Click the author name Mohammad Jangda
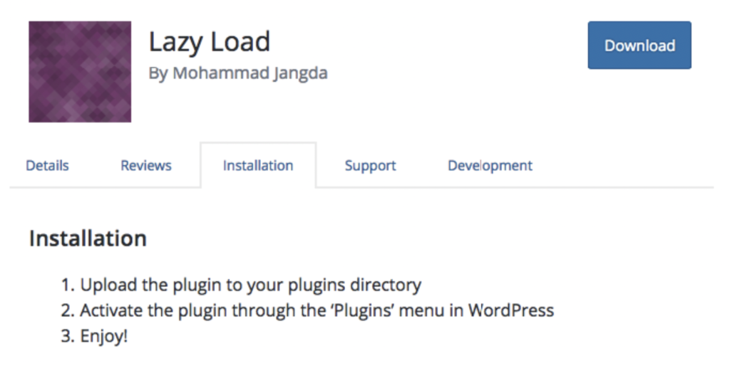 pyautogui.click(x=248, y=73)
